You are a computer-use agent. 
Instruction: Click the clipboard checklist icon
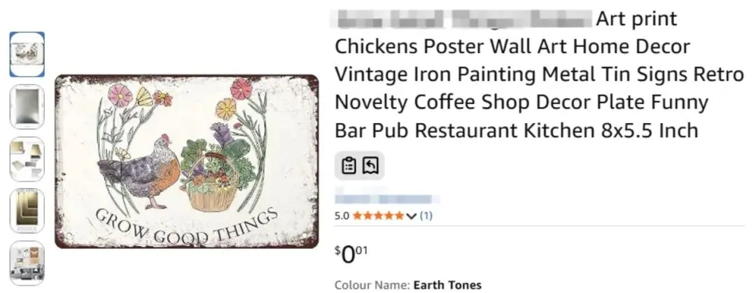pos(349,165)
